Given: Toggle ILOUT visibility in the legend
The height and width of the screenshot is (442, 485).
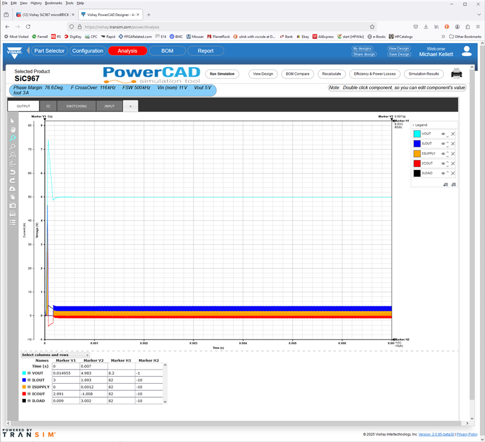Looking at the screenshot, I should coord(443,144).
